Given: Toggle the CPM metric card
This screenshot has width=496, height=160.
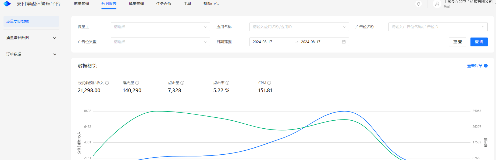Looking at the screenshot, I should point(274,88).
